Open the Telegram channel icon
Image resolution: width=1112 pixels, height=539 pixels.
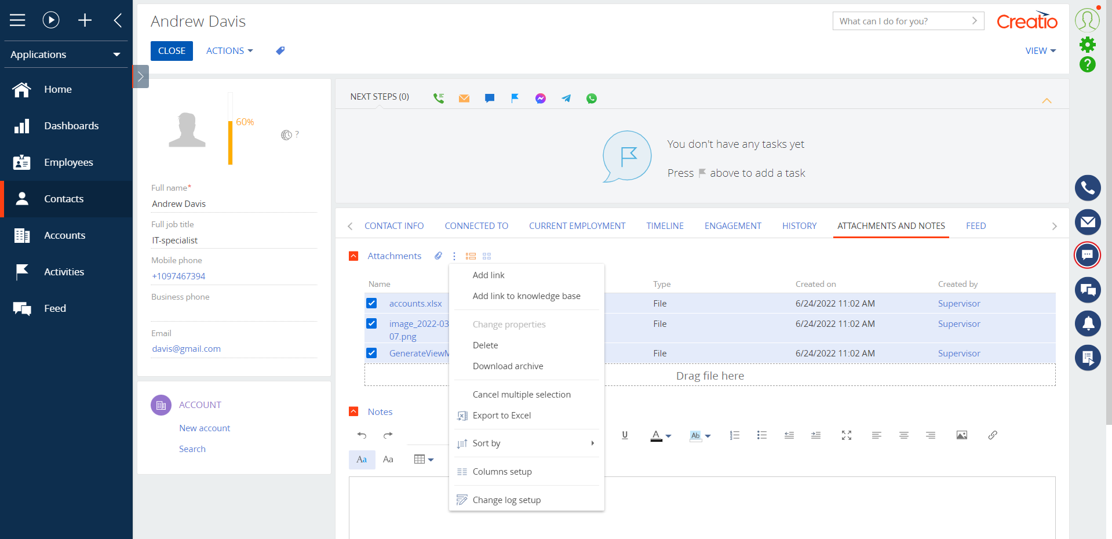tap(566, 98)
